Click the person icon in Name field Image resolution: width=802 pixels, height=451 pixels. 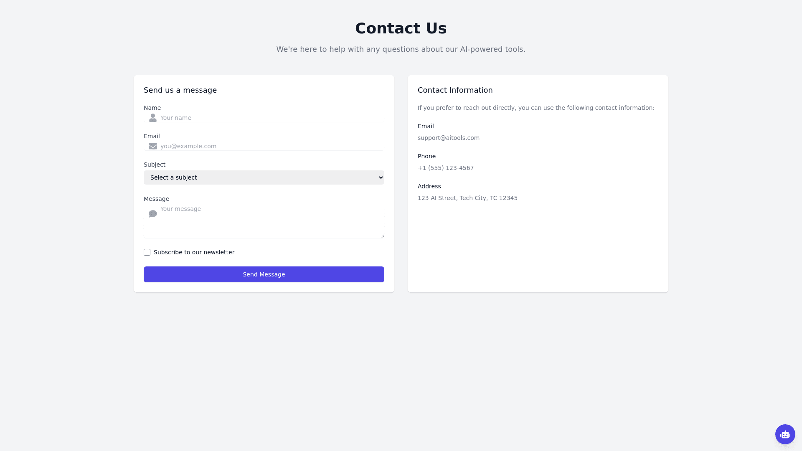[153, 118]
